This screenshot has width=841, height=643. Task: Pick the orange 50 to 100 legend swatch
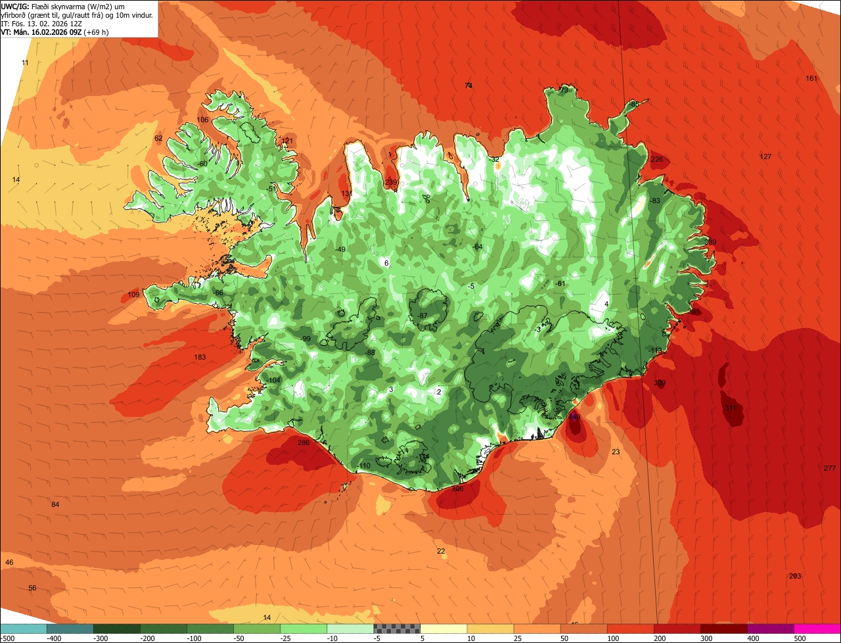(x=583, y=629)
